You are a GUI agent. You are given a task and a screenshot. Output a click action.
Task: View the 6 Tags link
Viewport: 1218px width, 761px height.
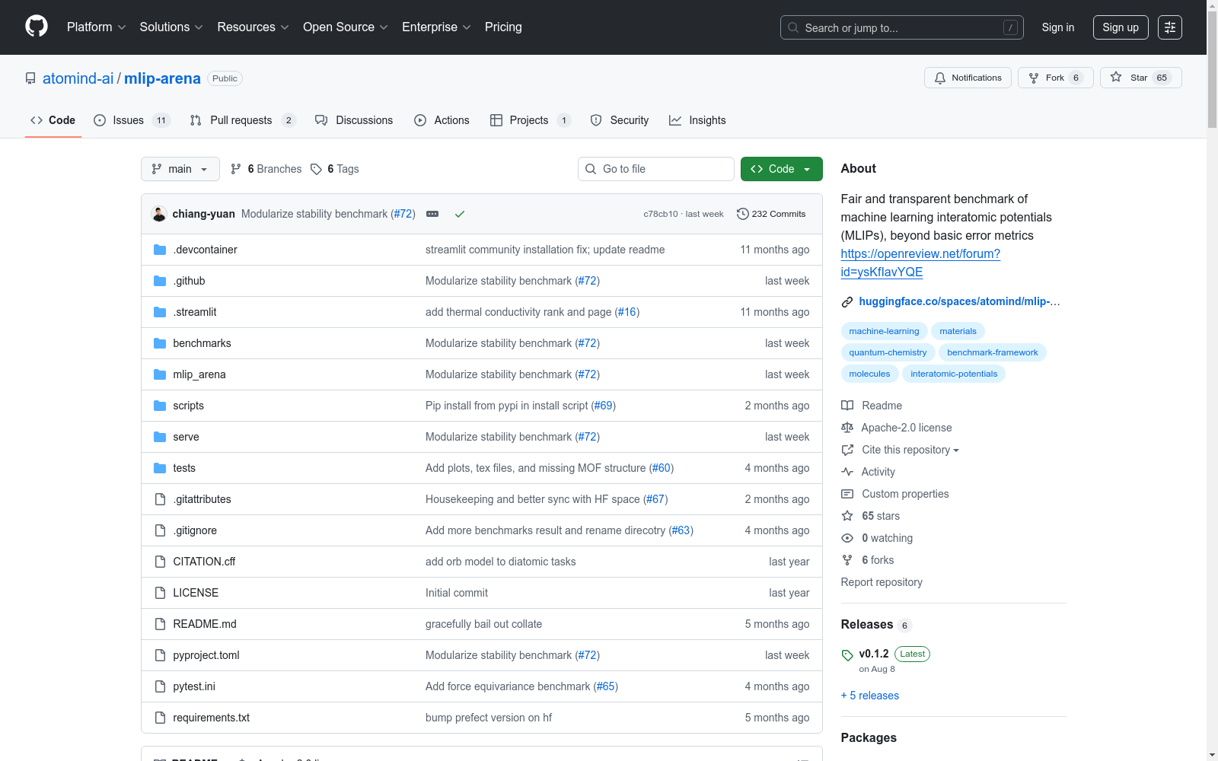pyautogui.click(x=335, y=169)
